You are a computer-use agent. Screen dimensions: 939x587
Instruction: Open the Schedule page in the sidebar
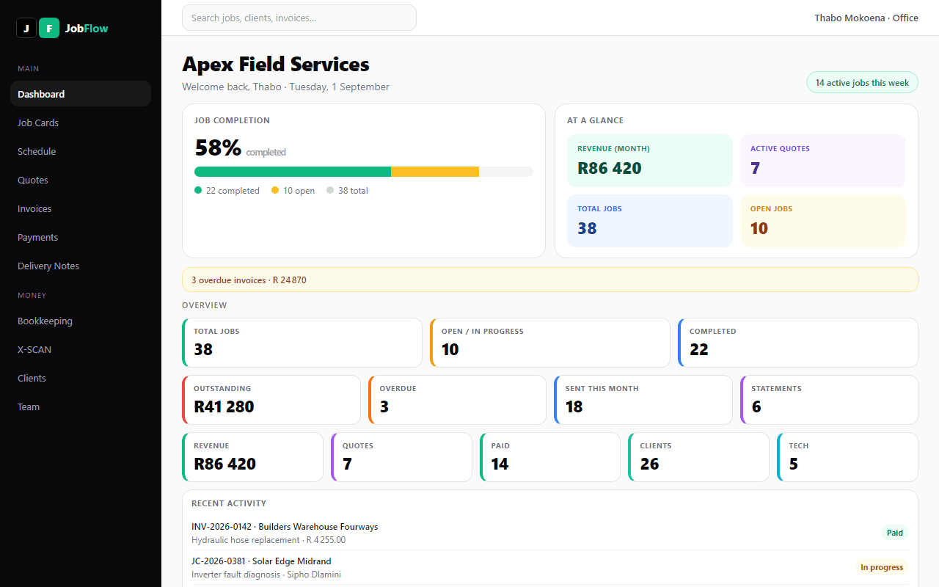pos(81,151)
